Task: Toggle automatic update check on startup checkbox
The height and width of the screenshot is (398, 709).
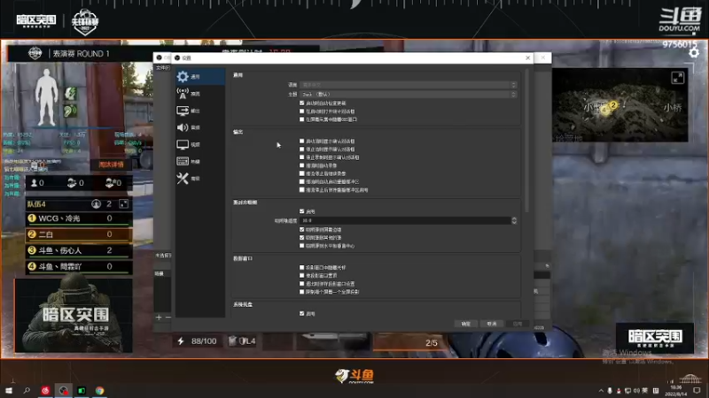Action: [x=302, y=103]
